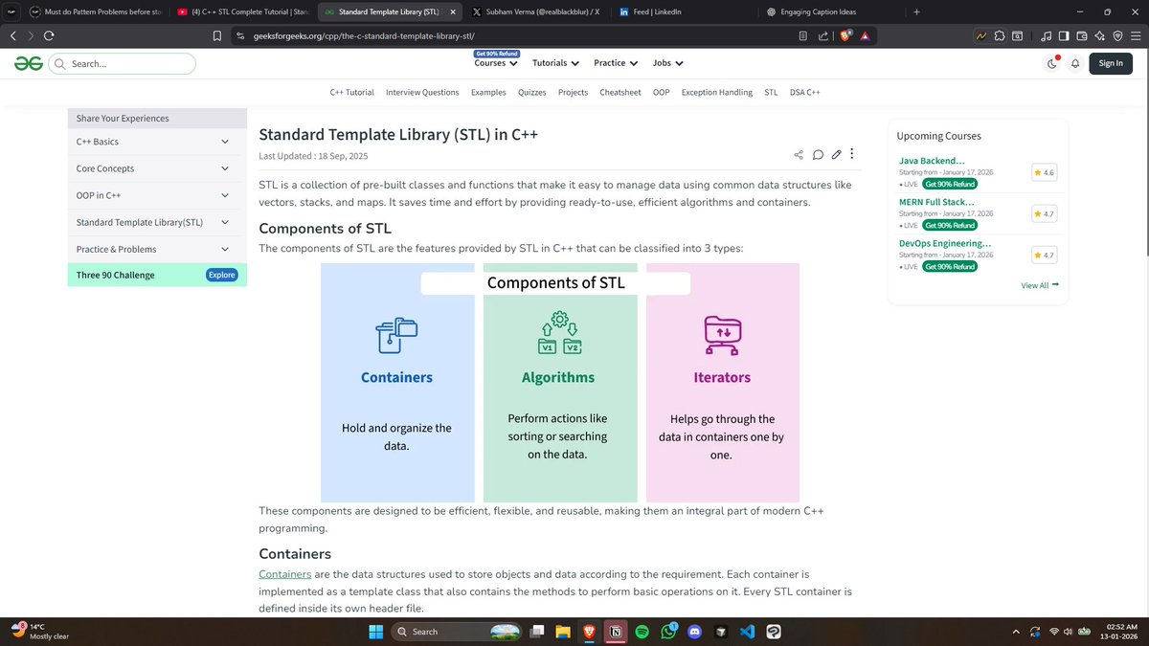Click the Windows Start button
Screen dimensions: 1149x646
point(374,632)
